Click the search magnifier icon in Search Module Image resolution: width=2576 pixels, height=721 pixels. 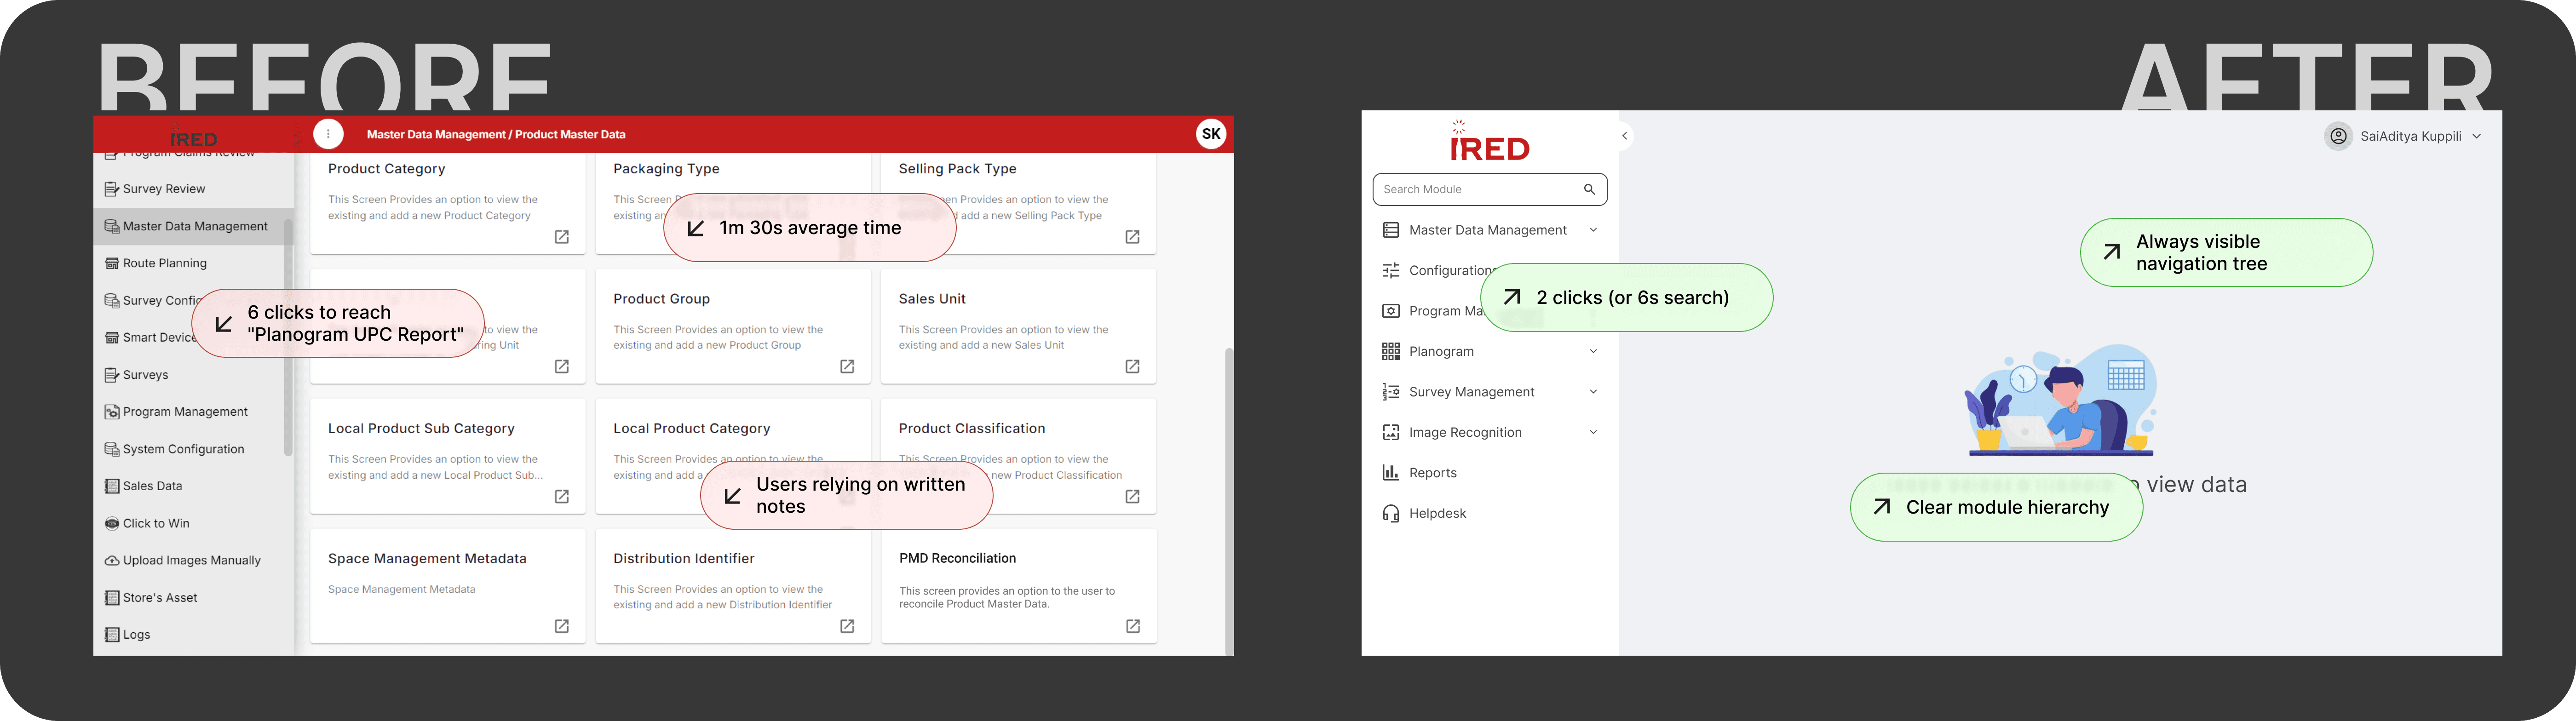coord(1589,189)
